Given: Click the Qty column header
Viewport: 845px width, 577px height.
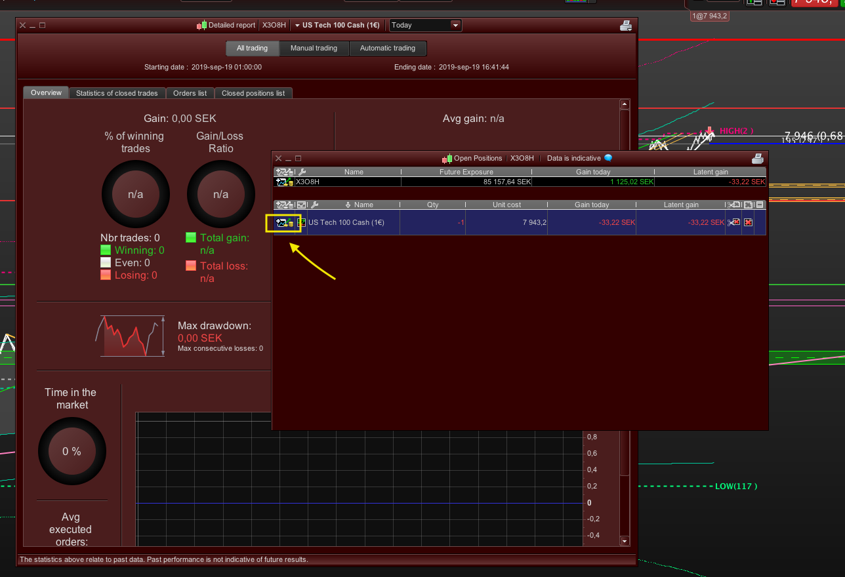Looking at the screenshot, I should 433,205.
